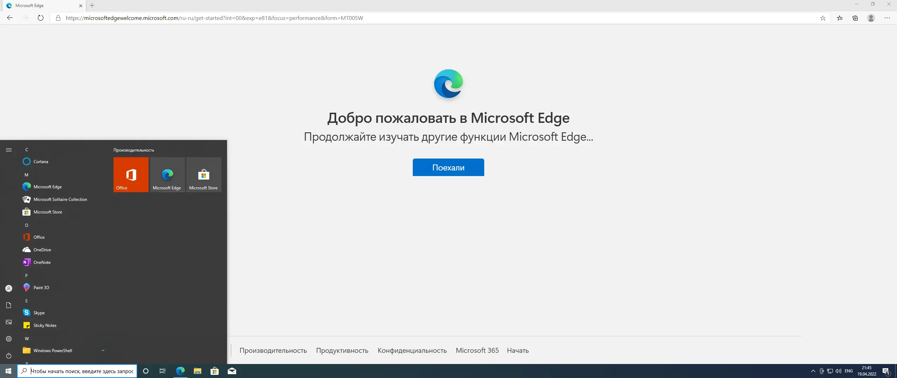Open Microsoft Store tile in Start

click(204, 174)
